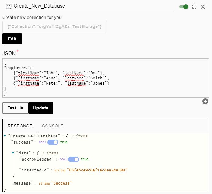Click the play arrow on Test button
This screenshot has height=194, width=212.
coord(22,108)
